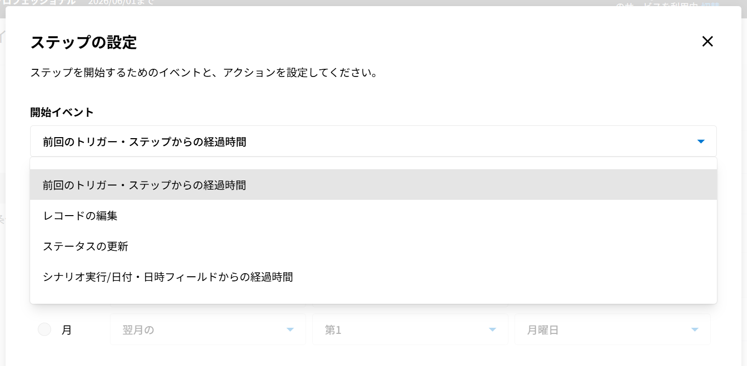Click the ステップの設定 dialog heading
Screen dimensions: 747x366
84,42
